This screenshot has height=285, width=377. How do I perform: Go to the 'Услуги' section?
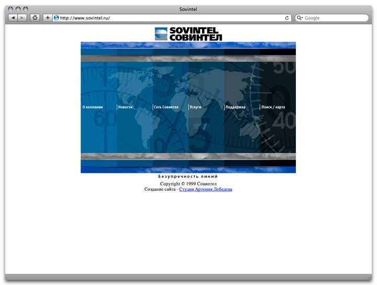coord(195,107)
